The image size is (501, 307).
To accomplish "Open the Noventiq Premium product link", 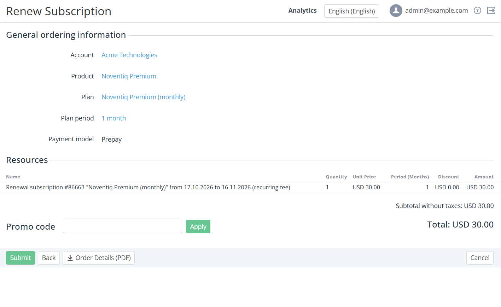I will [x=129, y=76].
